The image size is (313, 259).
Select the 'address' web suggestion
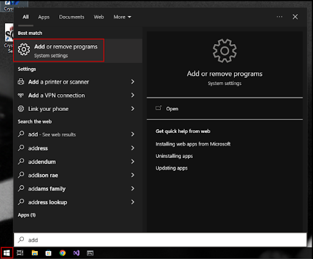coord(38,148)
